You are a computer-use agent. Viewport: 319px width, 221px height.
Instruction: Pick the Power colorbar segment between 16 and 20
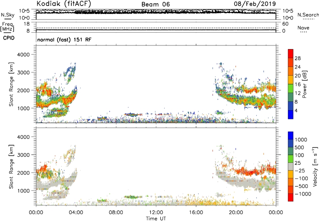[291, 80]
